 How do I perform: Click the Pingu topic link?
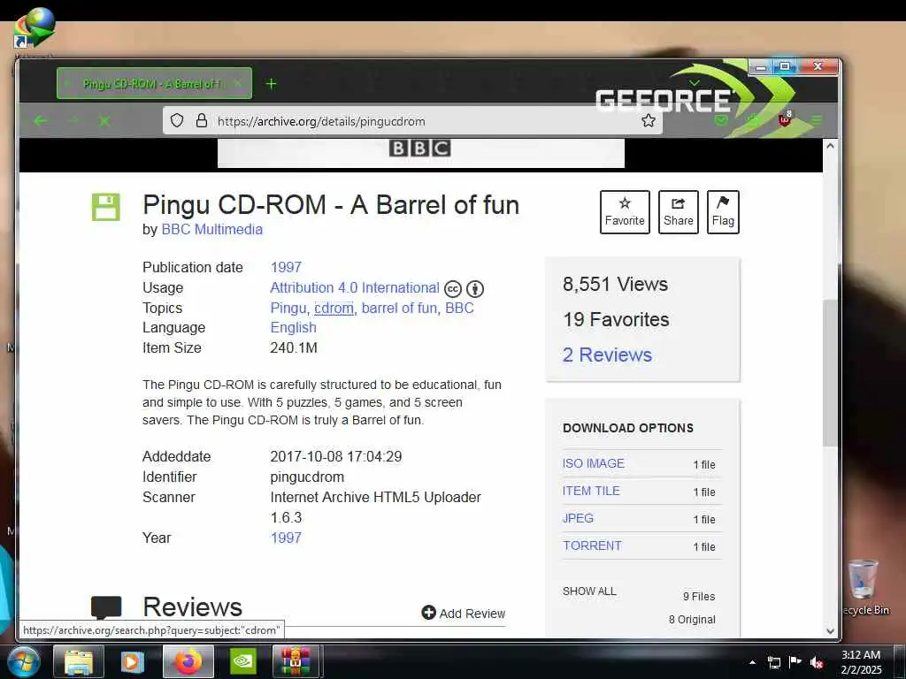tap(288, 308)
